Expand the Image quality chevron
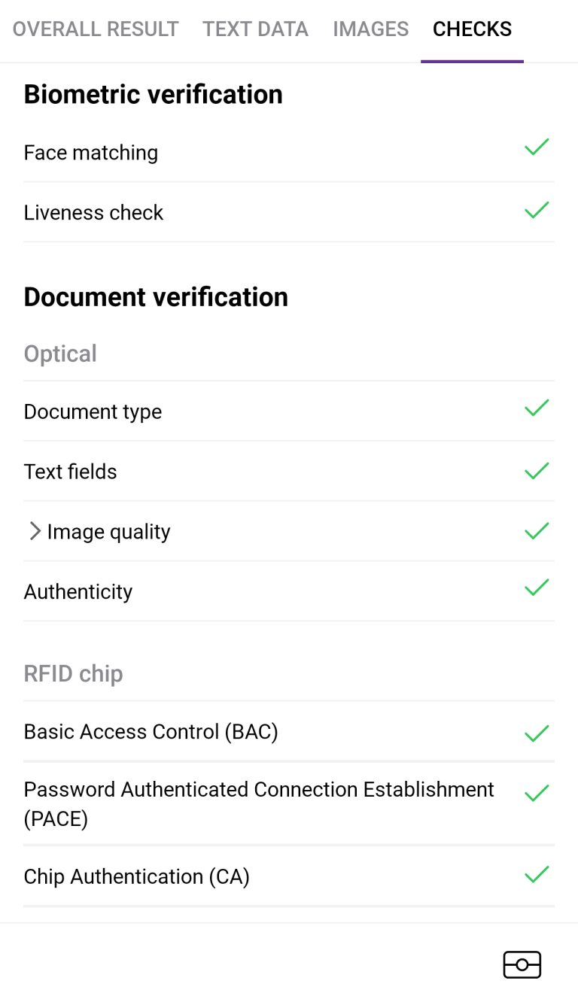This screenshot has height=1002, width=578. pyautogui.click(x=34, y=531)
